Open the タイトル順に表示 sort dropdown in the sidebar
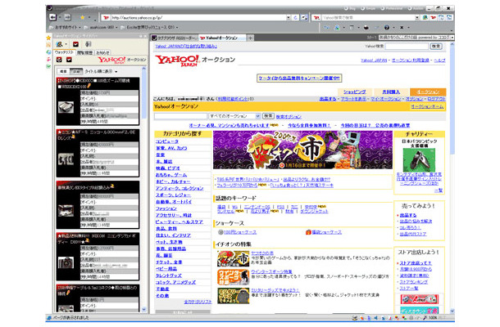Screen dimensions: 500x327 (101, 72)
